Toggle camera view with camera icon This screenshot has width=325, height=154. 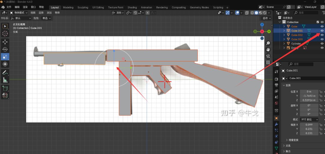pos(268,56)
